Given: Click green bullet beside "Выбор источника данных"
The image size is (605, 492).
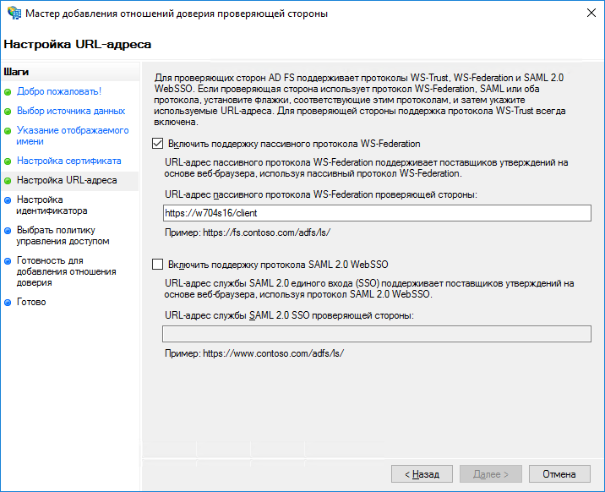Looking at the screenshot, I should tap(8, 111).
